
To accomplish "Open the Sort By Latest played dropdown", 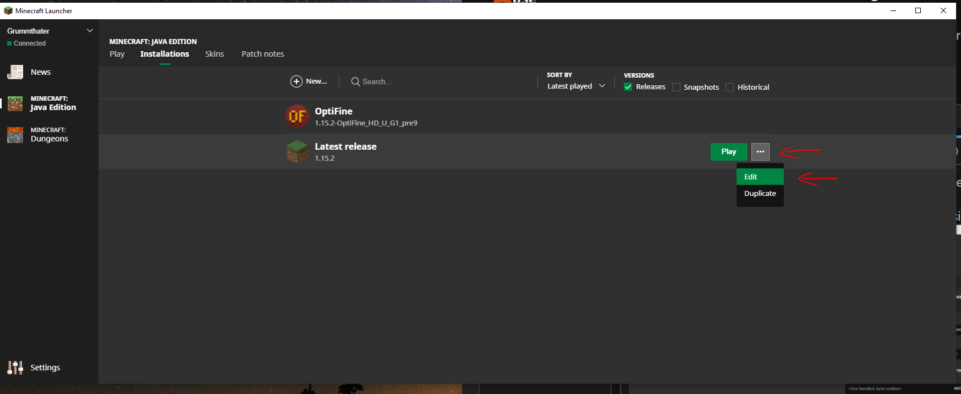I will (x=576, y=86).
